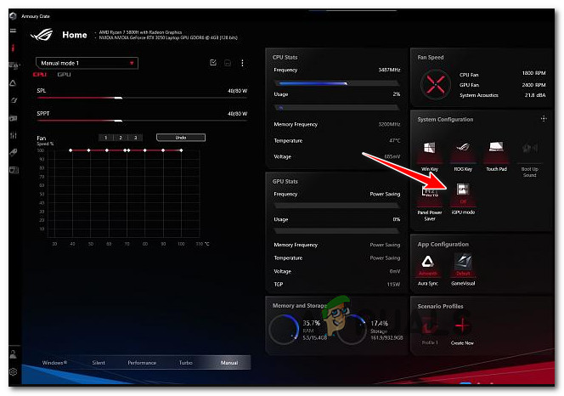
Task: Click the RAM usage dial showing 35.7%
Action: pos(284,329)
